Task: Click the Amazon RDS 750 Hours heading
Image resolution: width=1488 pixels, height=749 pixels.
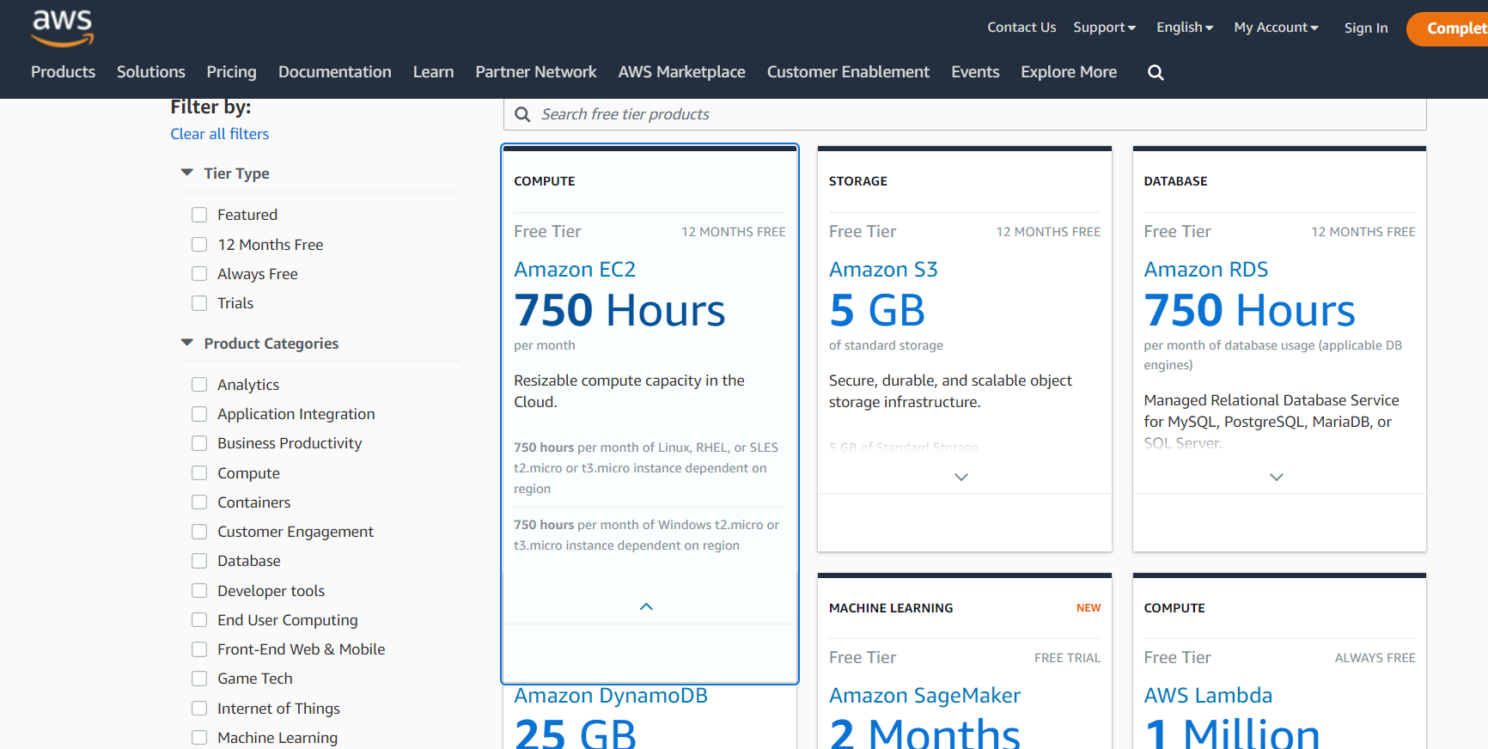Action: 1250,310
